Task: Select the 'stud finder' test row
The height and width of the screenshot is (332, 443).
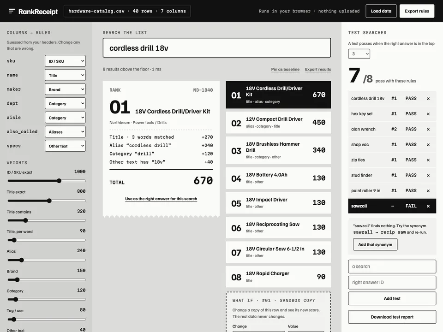Action: click(x=392, y=175)
